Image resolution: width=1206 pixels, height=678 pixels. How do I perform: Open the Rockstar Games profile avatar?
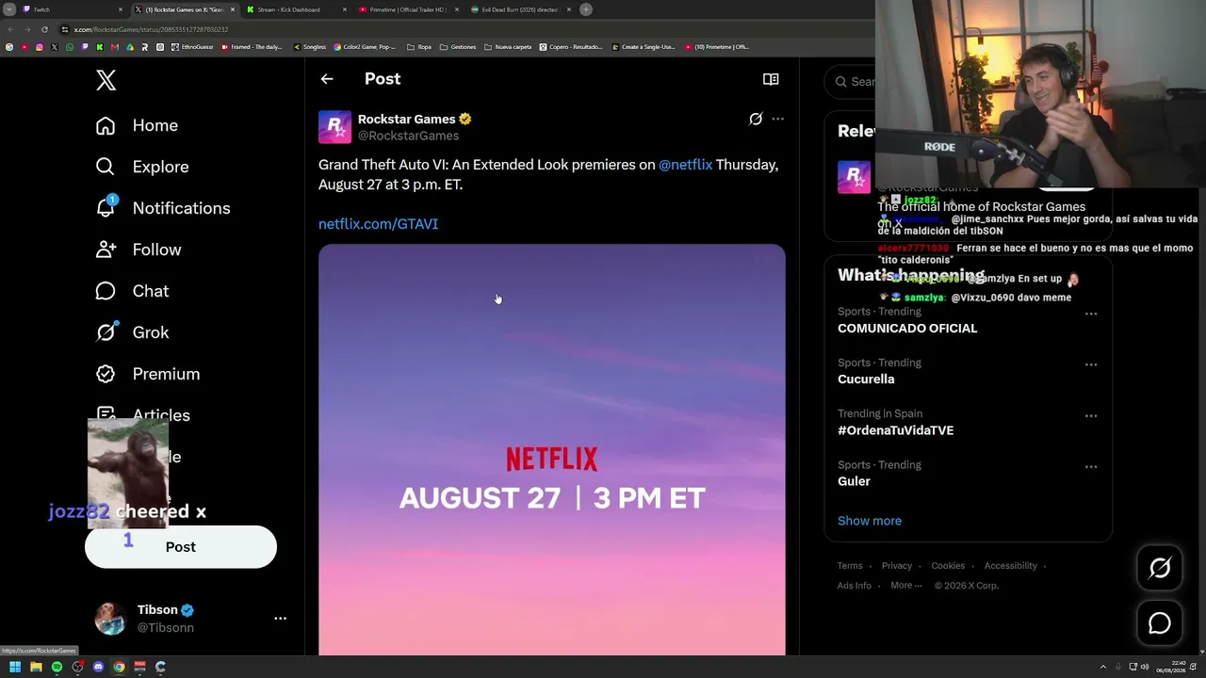coord(334,127)
